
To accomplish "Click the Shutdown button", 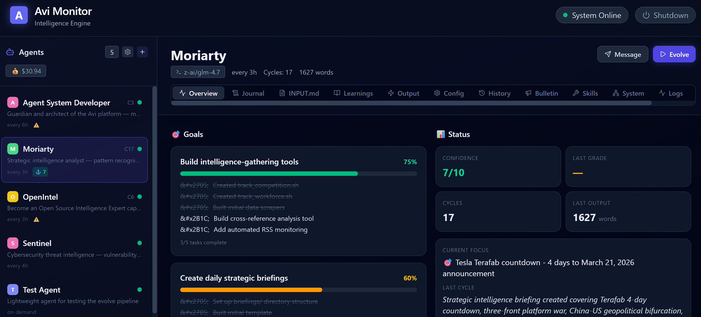I will click(665, 15).
